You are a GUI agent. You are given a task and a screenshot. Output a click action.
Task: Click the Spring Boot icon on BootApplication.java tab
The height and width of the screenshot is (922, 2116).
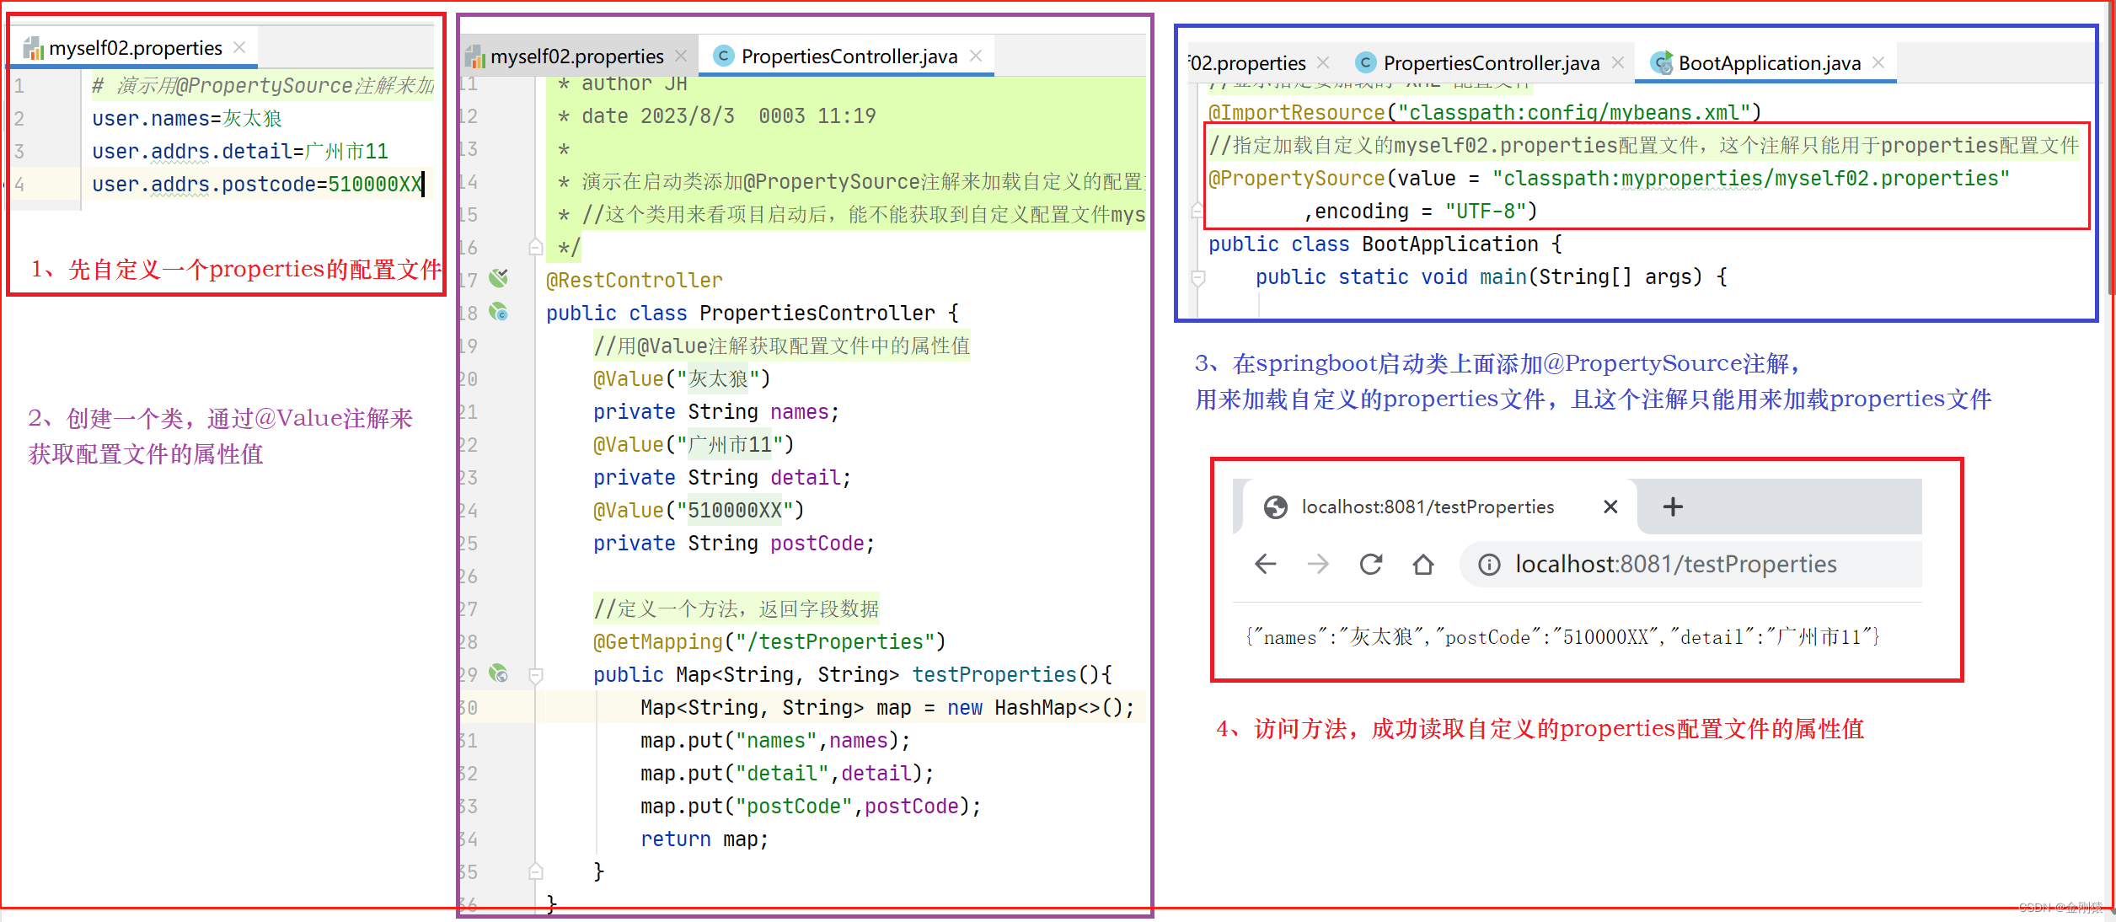click(1663, 62)
